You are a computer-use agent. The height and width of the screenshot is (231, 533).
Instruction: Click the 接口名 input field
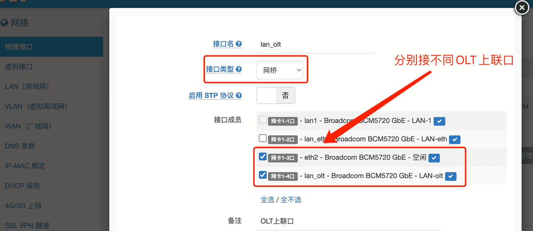315,44
